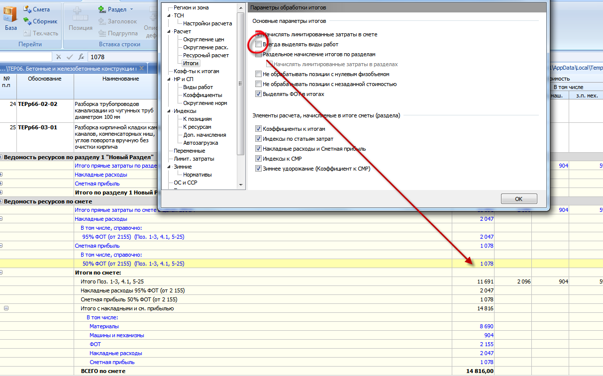Select the 11 691 total value cell
This screenshot has width=603, height=376.
click(x=473, y=282)
